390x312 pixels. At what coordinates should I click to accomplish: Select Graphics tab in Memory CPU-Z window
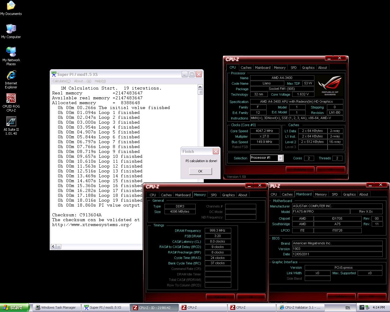[x=228, y=195]
